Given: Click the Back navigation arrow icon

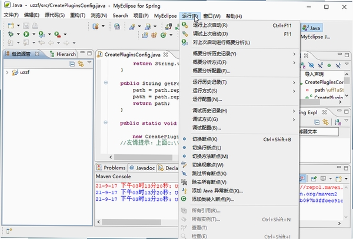Looking at the screenshot, I should pyautogui.click(x=51, y=43).
